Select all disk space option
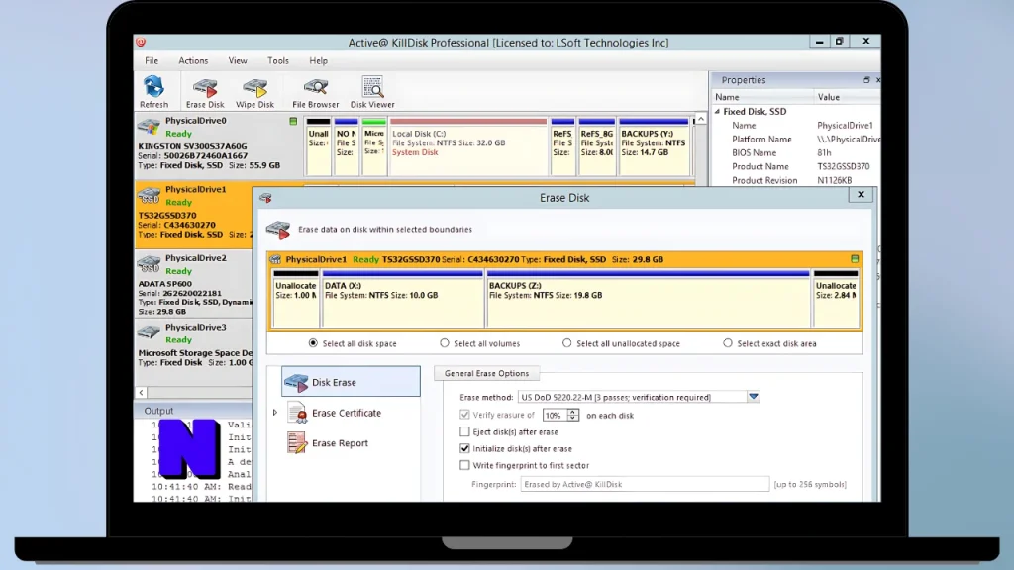This screenshot has height=570, width=1014. (x=313, y=343)
